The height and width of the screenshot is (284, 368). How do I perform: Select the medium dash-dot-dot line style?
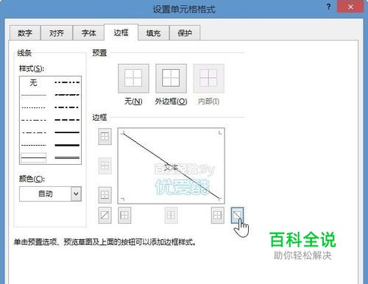[67, 82]
